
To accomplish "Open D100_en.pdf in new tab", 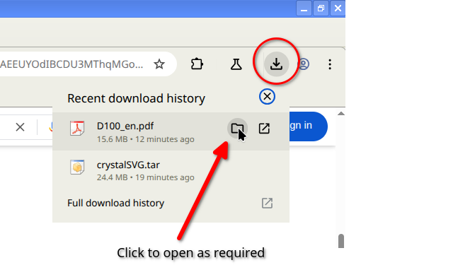I will [264, 129].
